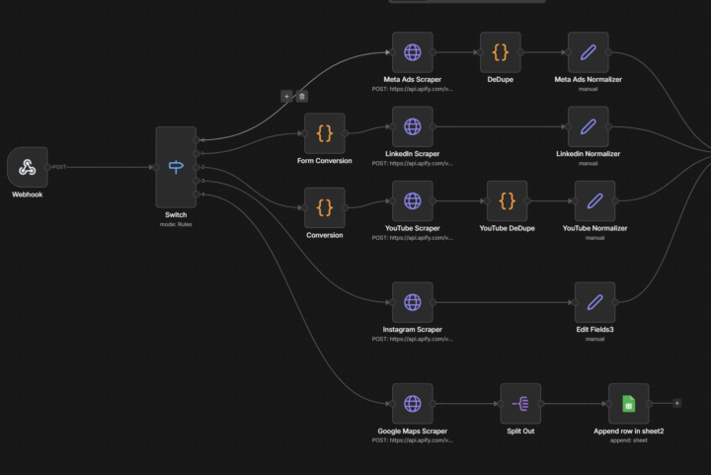The image size is (711, 475).
Task: Open the Switch node
Action: coord(176,167)
